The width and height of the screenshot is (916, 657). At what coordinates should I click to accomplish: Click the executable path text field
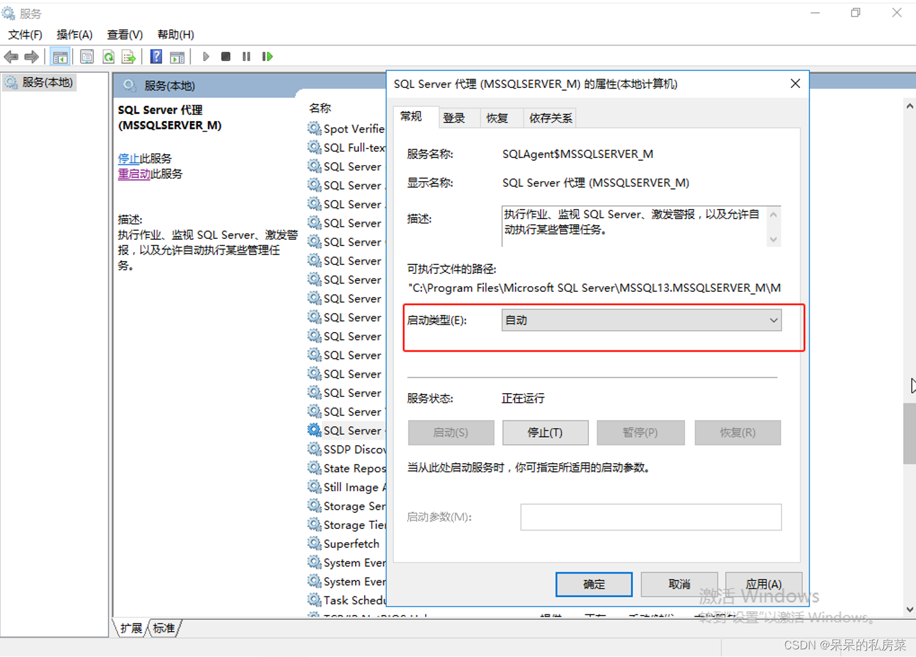(594, 288)
